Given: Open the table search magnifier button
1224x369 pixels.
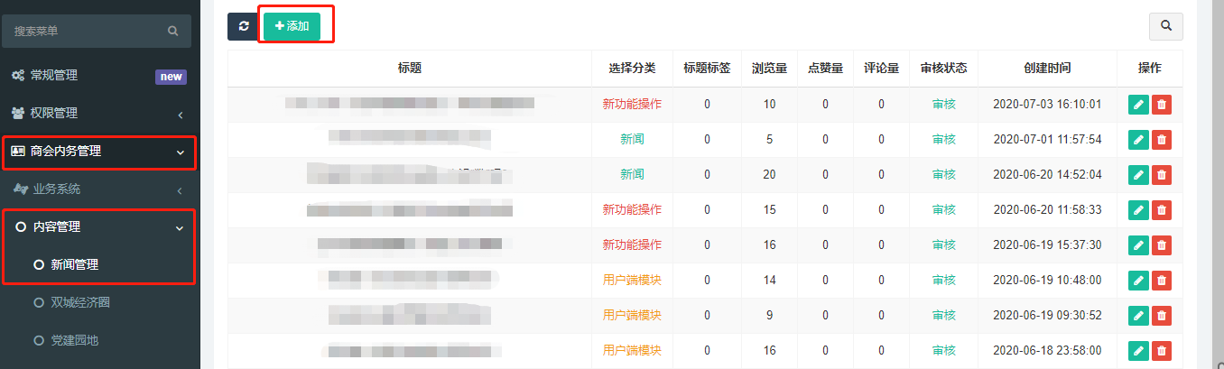Looking at the screenshot, I should coord(1165,26).
